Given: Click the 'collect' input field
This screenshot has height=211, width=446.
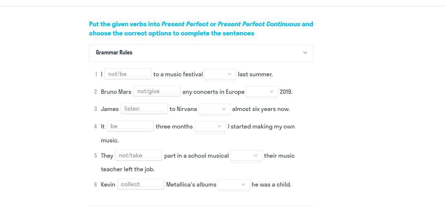Looking at the screenshot, I should point(141,184).
